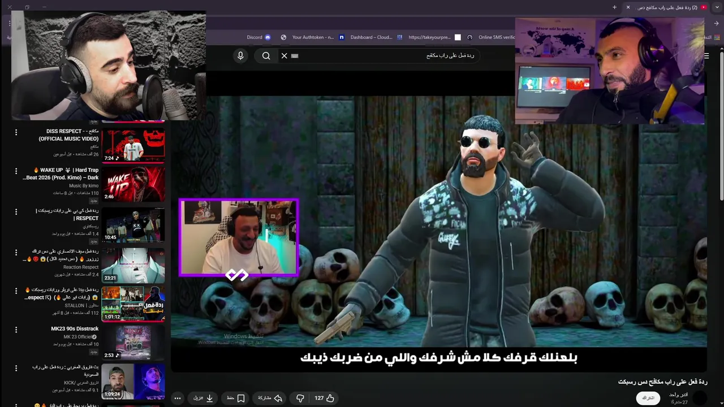
Task: Click the magnifier search button
Action: click(x=266, y=55)
